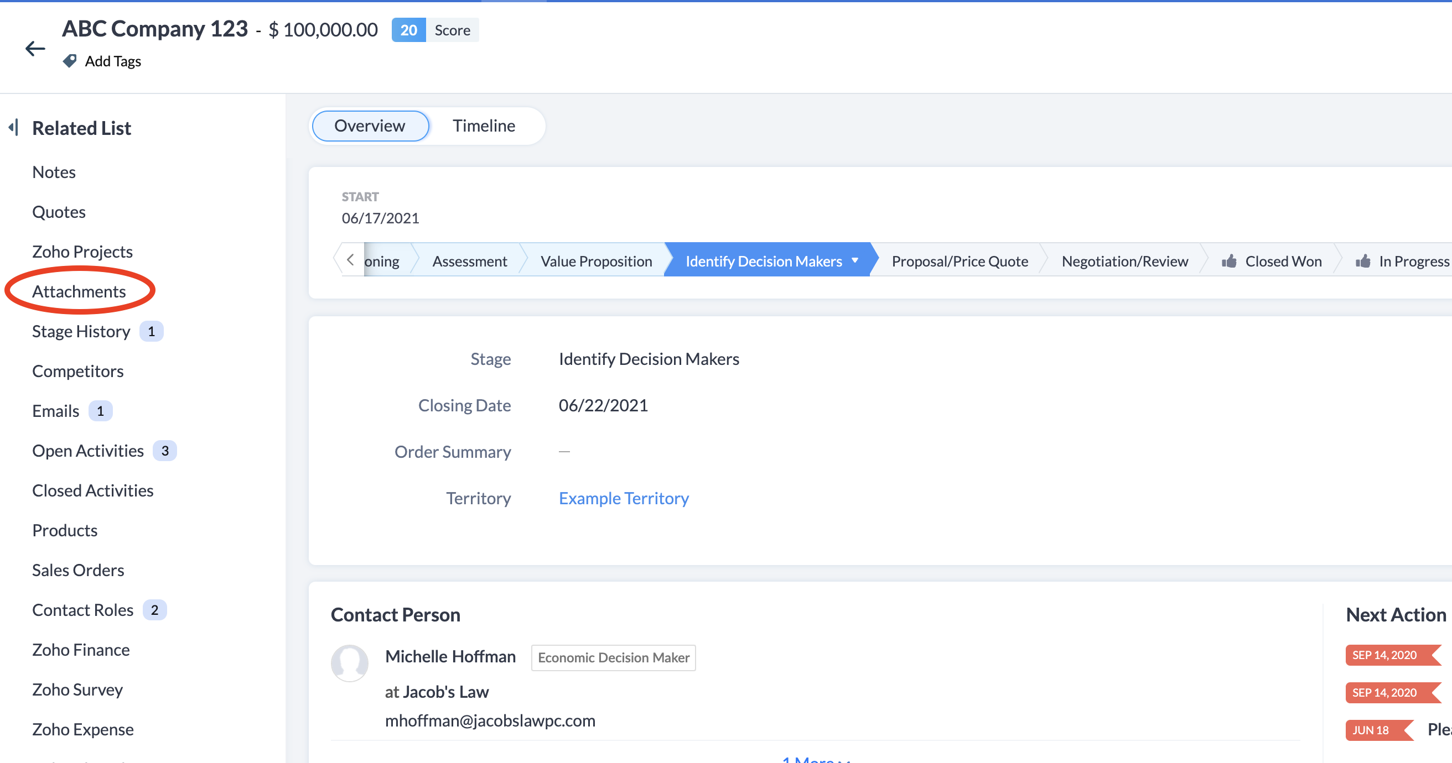Click the Economic Decision Maker role tag
The image size is (1452, 763).
tap(613, 657)
